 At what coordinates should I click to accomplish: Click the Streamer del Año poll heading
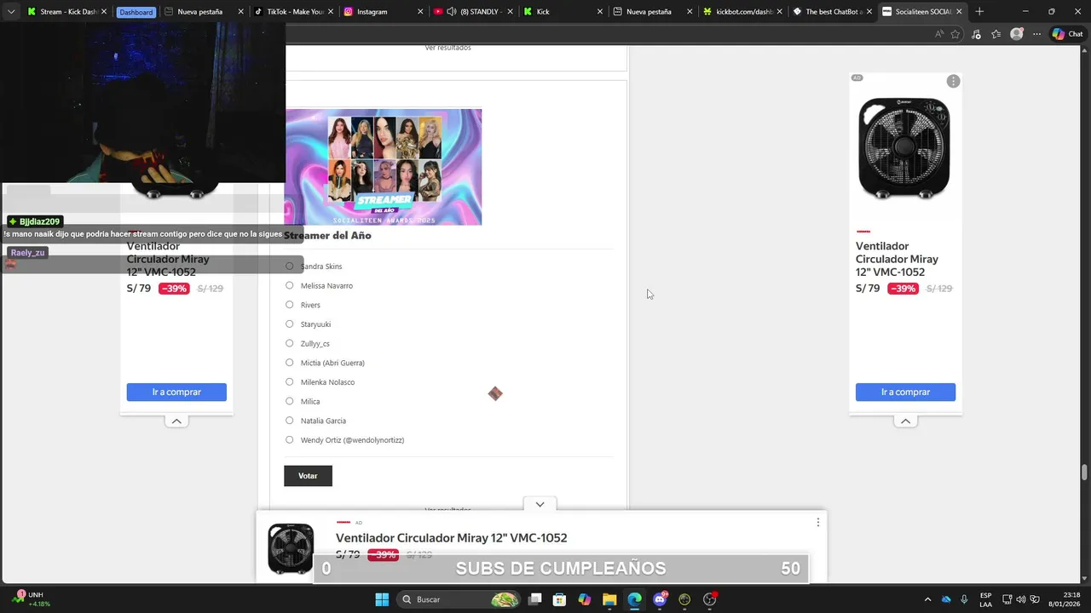(x=327, y=236)
